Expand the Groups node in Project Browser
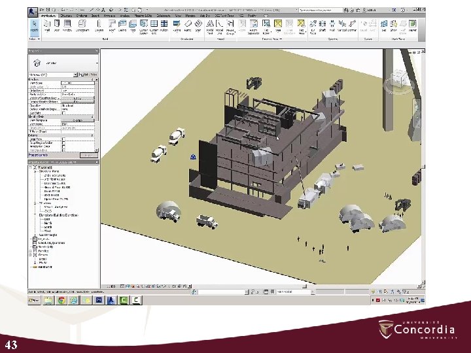Screen dimensions: 471x353 pos(30,255)
